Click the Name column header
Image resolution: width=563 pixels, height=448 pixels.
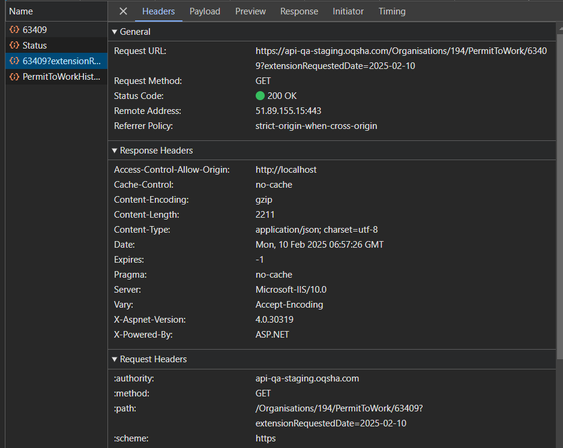pyautogui.click(x=21, y=11)
